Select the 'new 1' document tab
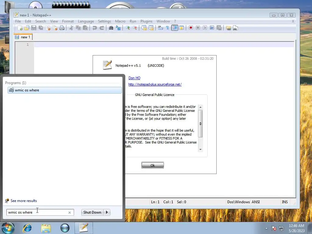Screen dimensions: 312x234 (23, 37)
